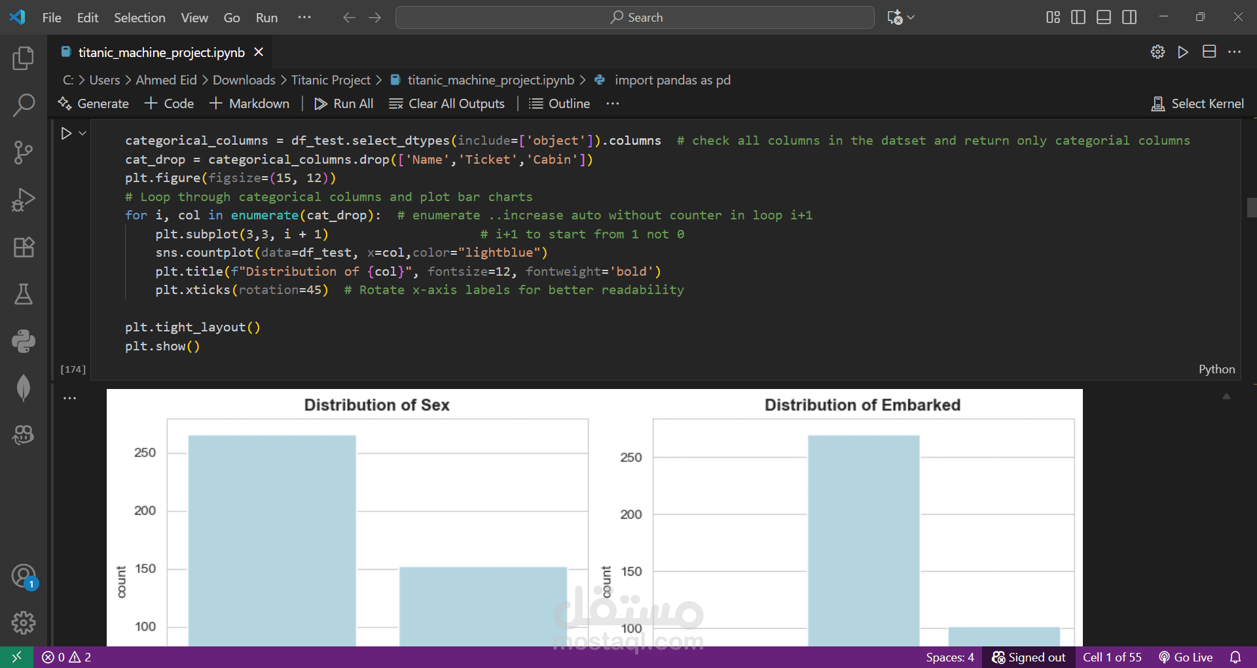
Task: Click the Run All button
Action: (344, 103)
